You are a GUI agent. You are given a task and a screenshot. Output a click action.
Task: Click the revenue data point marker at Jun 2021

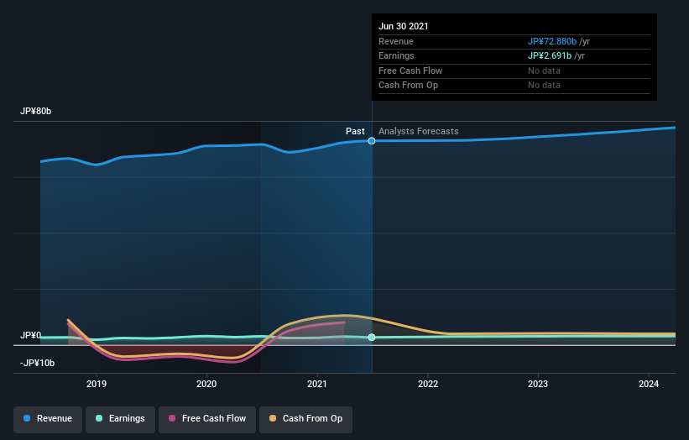[372, 141]
